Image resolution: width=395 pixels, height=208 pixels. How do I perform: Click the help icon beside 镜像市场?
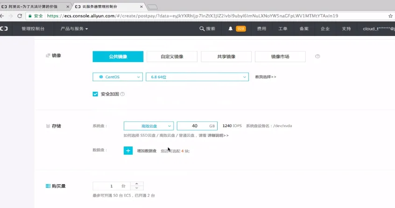pyautogui.click(x=317, y=56)
